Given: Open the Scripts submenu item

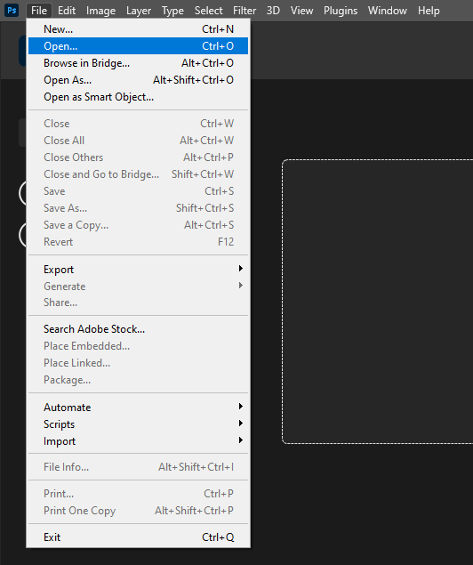Looking at the screenshot, I should pyautogui.click(x=138, y=424).
